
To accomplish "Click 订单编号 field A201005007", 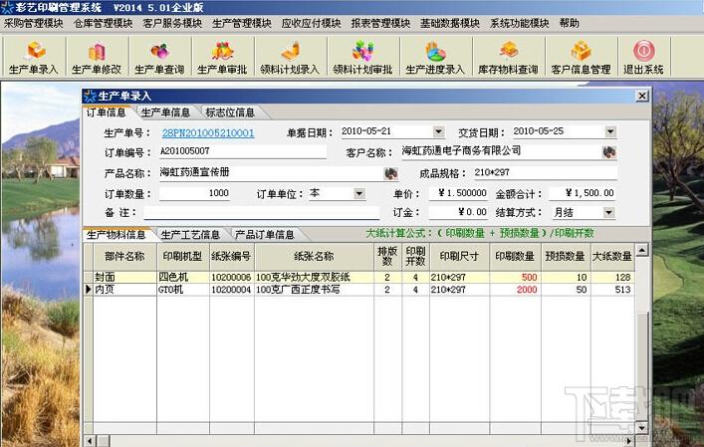I will tap(242, 151).
